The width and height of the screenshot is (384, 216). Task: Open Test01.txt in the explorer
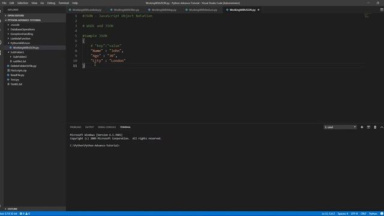16,84
